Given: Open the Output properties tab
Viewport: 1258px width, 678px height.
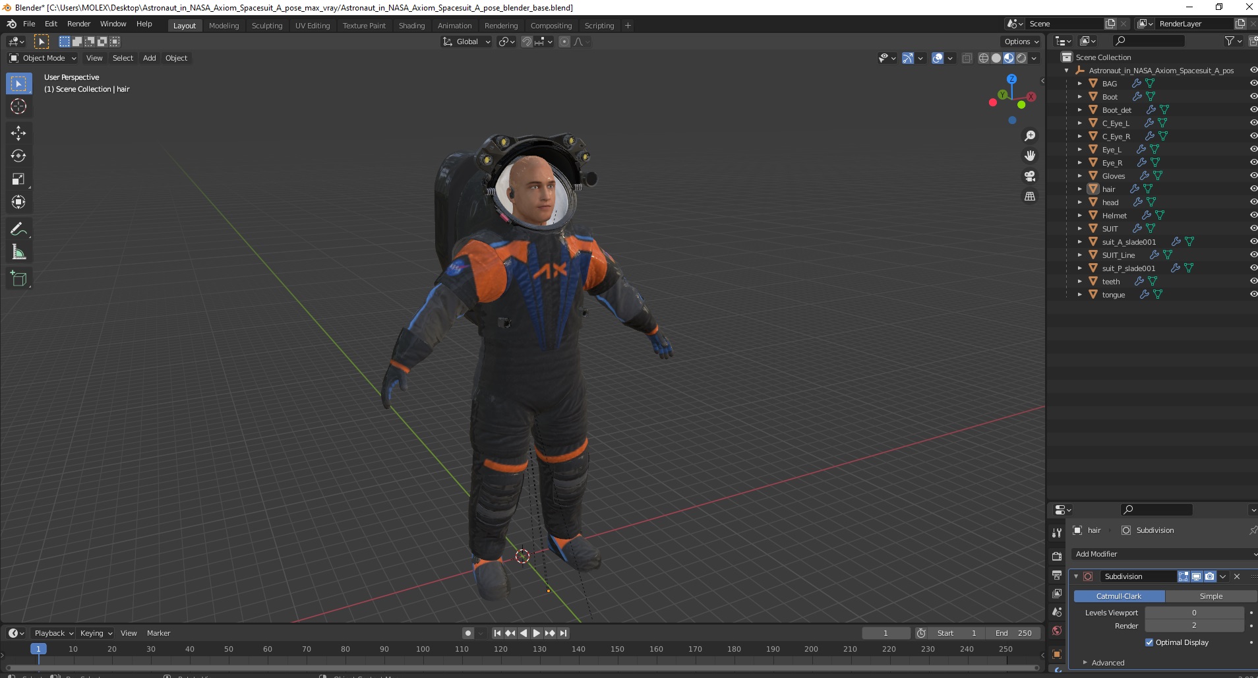Looking at the screenshot, I should click(x=1057, y=575).
